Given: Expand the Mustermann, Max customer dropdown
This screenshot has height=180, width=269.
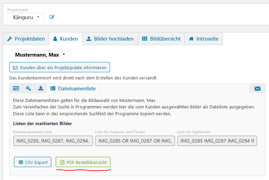Looking at the screenshot, I should point(40,55).
